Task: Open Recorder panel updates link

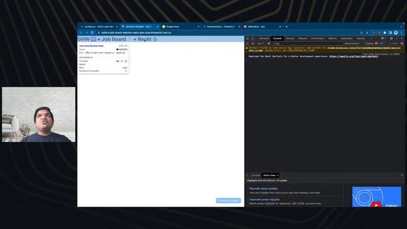Action: pos(263,189)
